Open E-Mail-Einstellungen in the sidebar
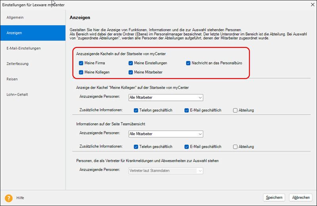Viewport: 317px width, 206px height. 23,48
